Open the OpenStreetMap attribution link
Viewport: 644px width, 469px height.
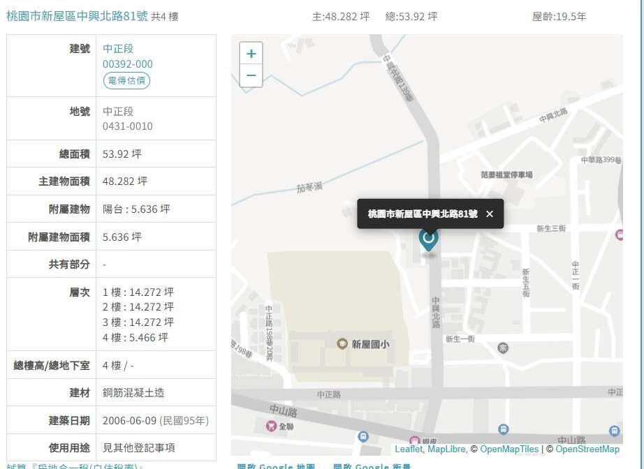(x=587, y=449)
